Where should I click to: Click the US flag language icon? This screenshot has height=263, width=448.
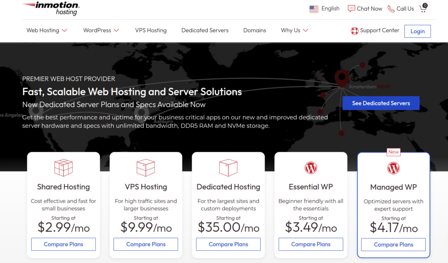[x=314, y=9]
